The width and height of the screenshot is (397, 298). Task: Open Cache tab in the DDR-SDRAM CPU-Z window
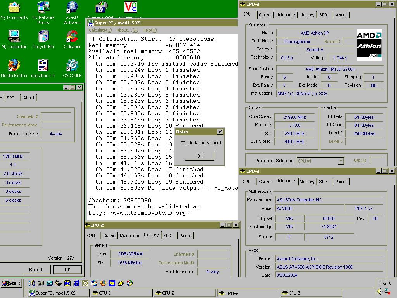click(109, 236)
